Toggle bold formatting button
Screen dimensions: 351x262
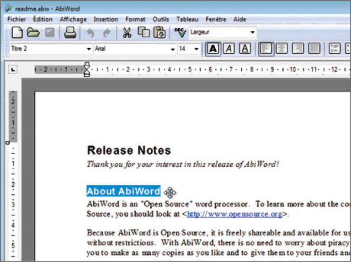coord(213,48)
